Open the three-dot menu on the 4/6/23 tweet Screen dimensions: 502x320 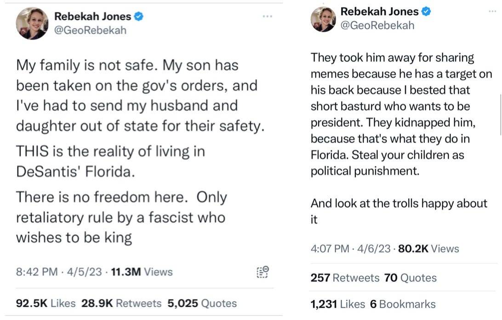[x=493, y=11]
